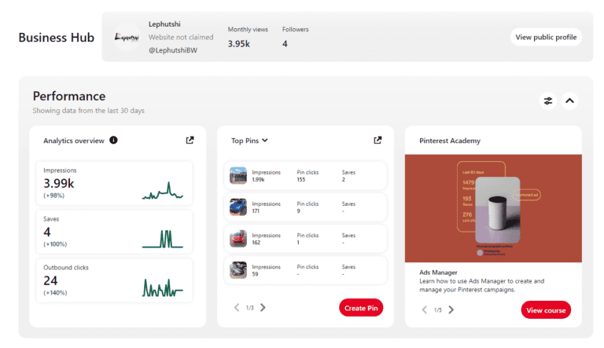Click the Ads Manager course image
This screenshot has height=348, width=604.
point(493,208)
